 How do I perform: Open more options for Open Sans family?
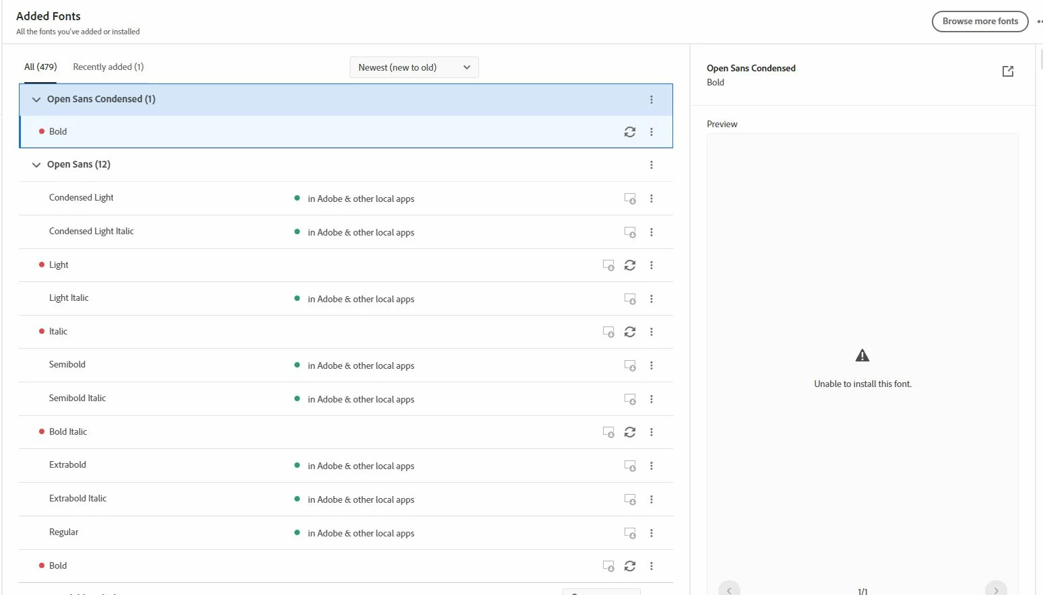pyautogui.click(x=652, y=165)
